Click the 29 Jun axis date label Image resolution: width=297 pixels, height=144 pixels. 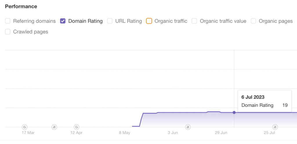point(221,133)
